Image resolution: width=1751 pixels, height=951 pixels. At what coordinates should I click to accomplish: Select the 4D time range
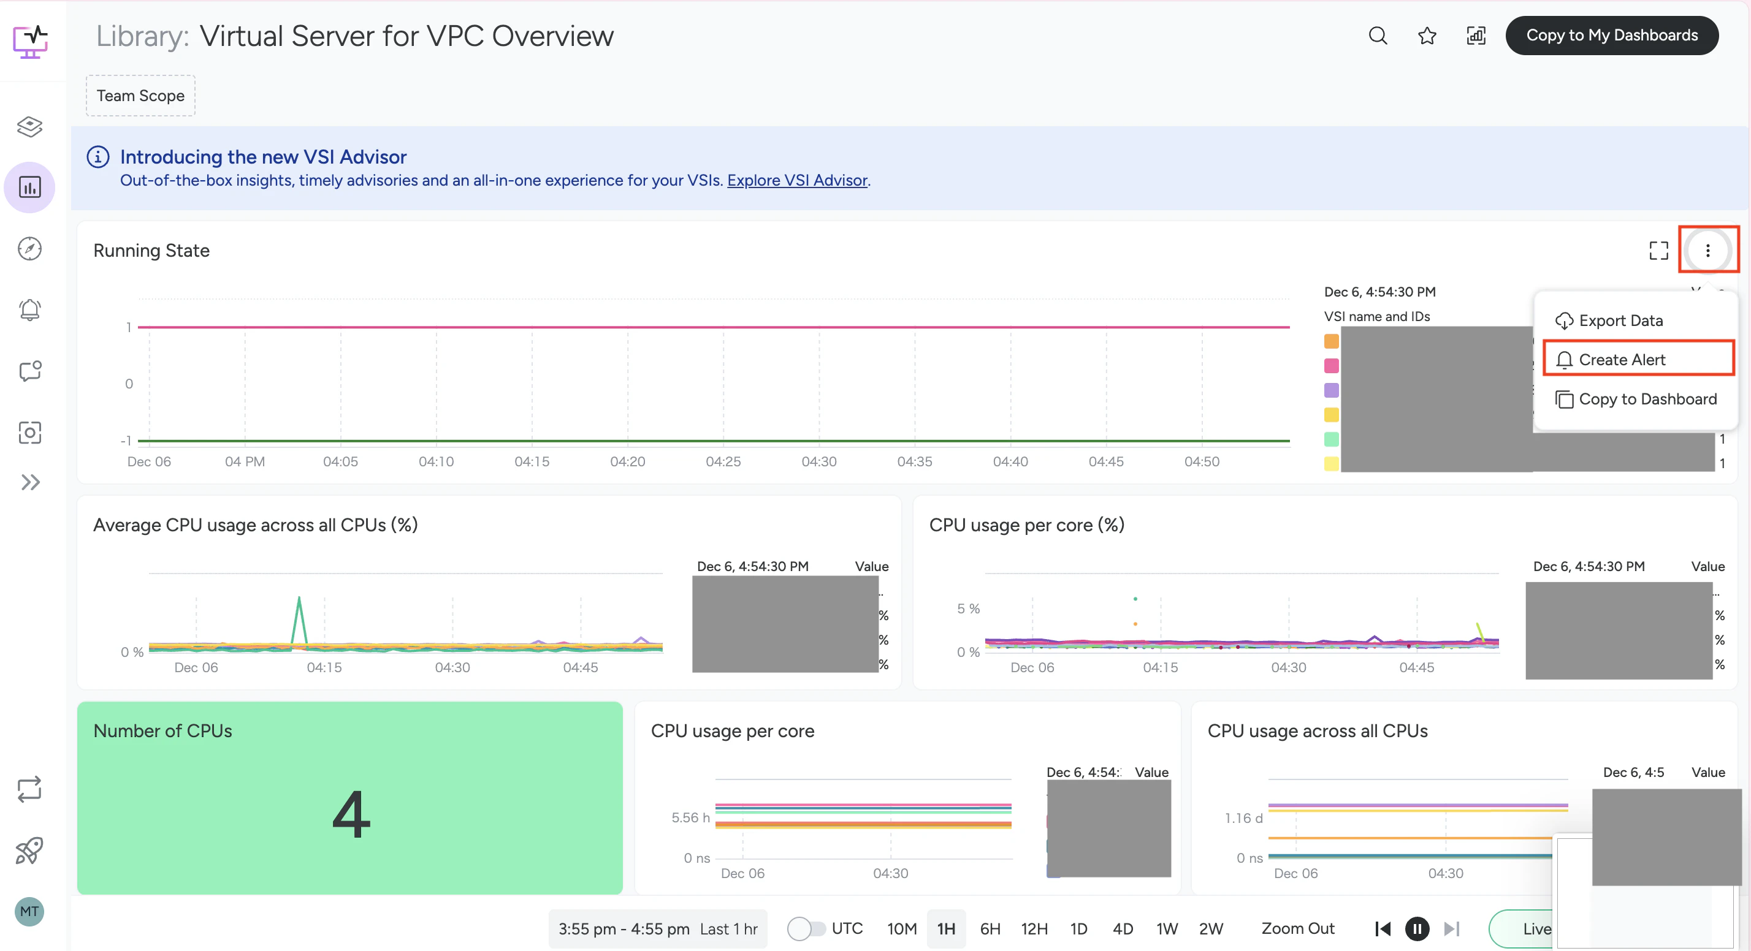click(1123, 928)
